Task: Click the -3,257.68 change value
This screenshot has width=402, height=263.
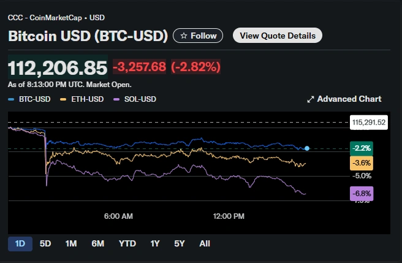Action: [x=139, y=67]
